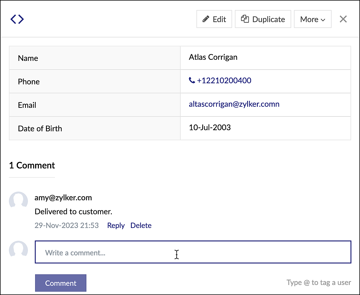Select the Date of Birth value 10-Jul-2003
Image resolution: width=360 pixels, height=295 pixels.
tap(210, 127)
